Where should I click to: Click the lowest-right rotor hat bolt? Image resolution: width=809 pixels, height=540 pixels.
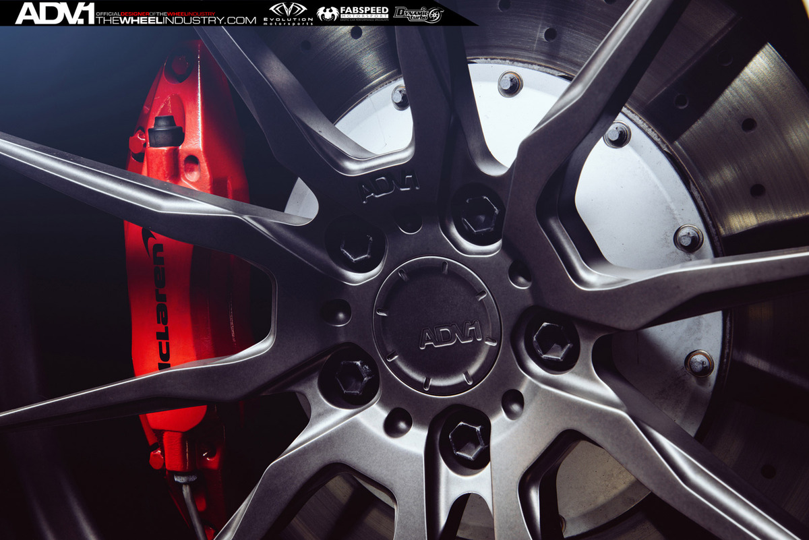699,363
